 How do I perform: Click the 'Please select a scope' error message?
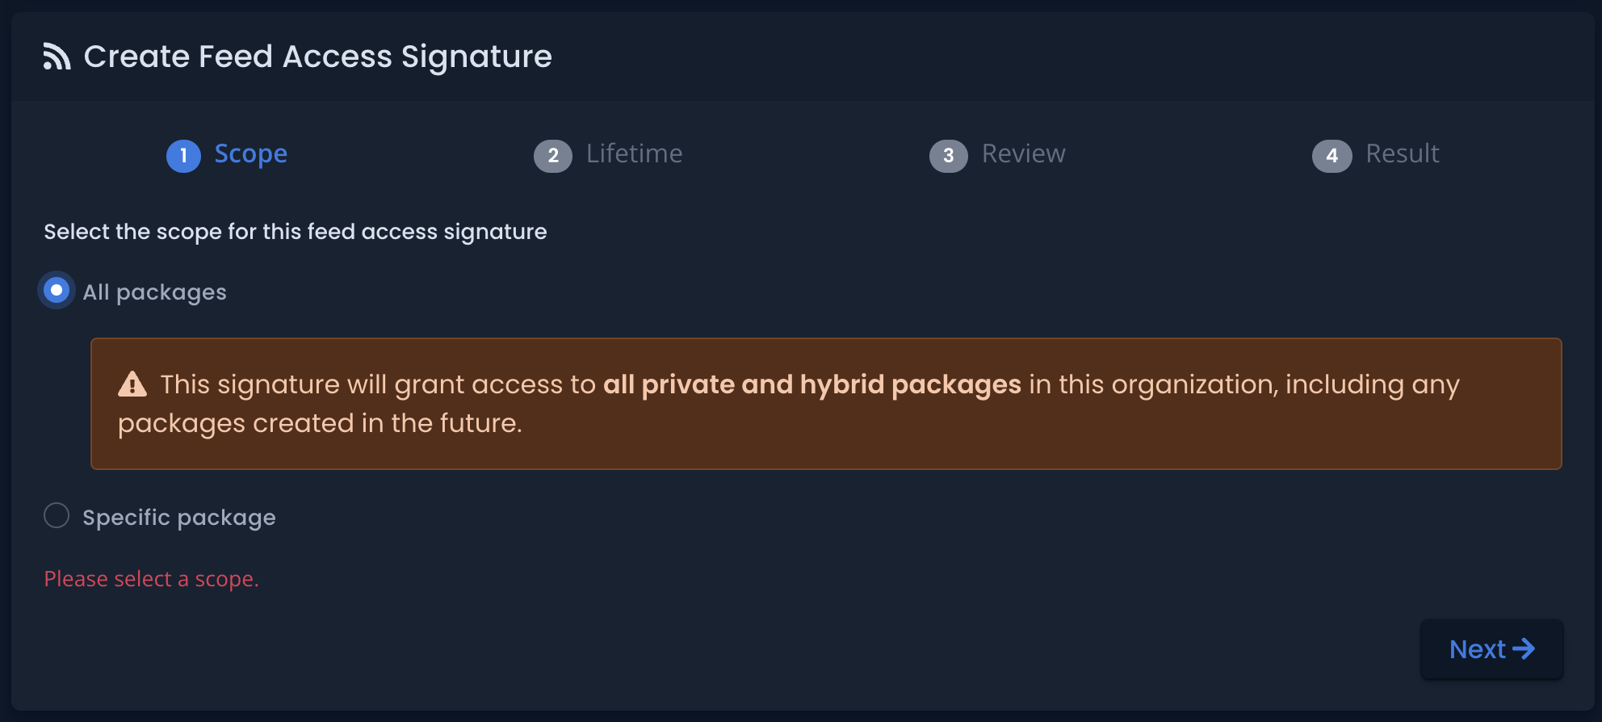(151, 578)
